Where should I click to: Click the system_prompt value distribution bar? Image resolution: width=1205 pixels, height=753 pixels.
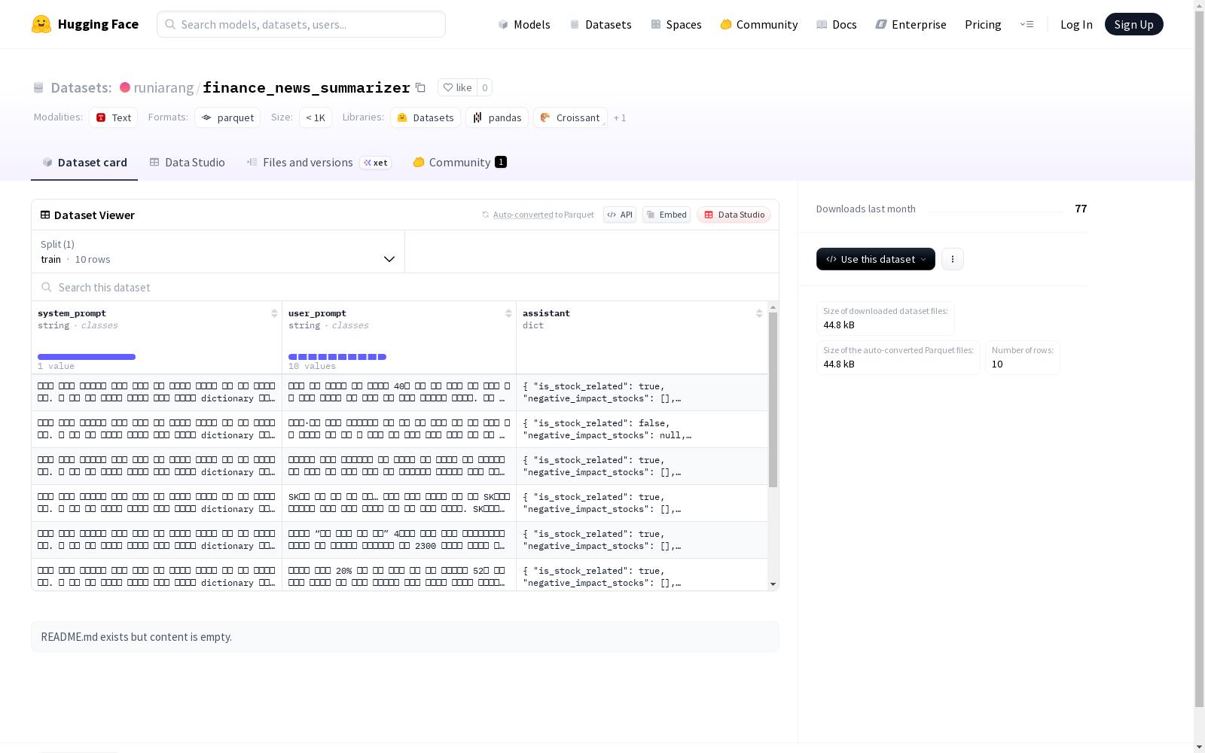[87, 357]
